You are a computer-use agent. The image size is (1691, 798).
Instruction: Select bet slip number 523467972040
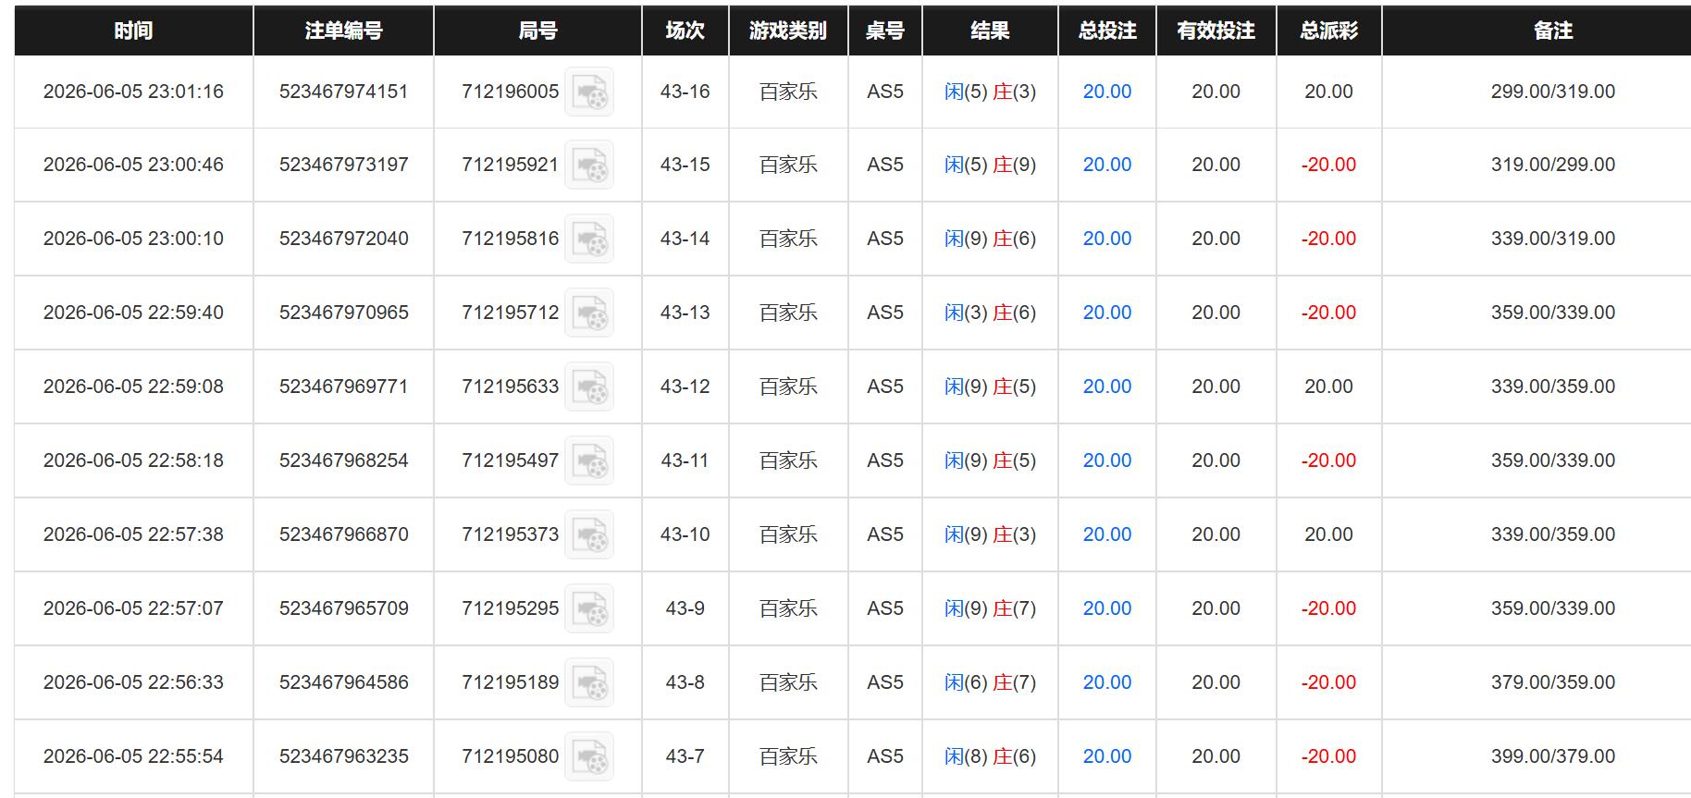coord(343,239)
